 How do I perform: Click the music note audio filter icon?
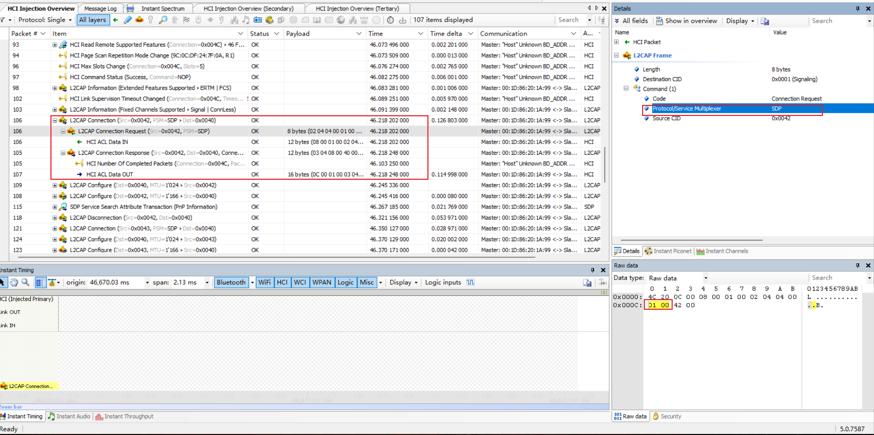point(246,20)
